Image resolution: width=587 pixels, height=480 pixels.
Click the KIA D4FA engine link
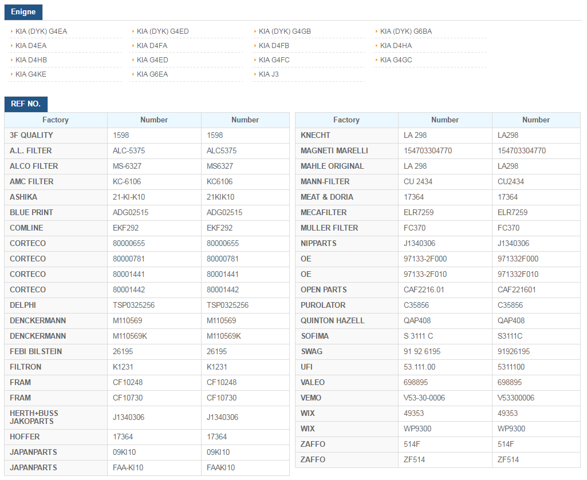152,46
